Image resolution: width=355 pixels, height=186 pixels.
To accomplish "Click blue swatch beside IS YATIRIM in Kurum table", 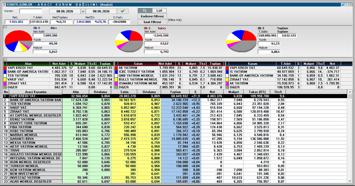I will click(x=227, y=72).
